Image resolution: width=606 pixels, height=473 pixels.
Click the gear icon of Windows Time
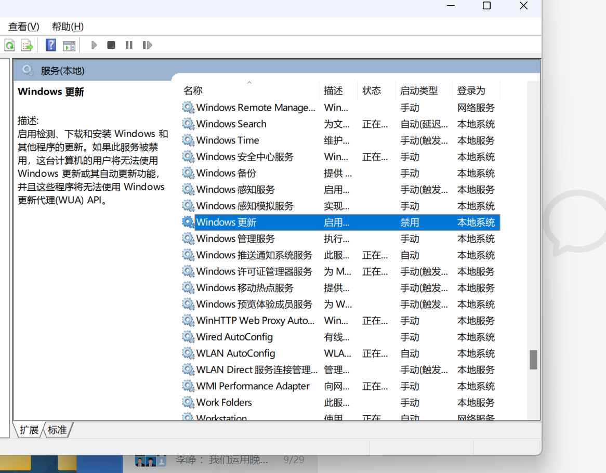pos(188,140)
